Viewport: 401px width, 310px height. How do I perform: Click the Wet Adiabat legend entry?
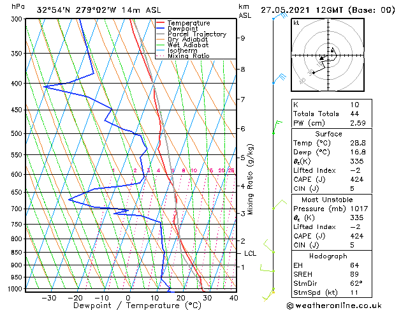pos(182,45)
